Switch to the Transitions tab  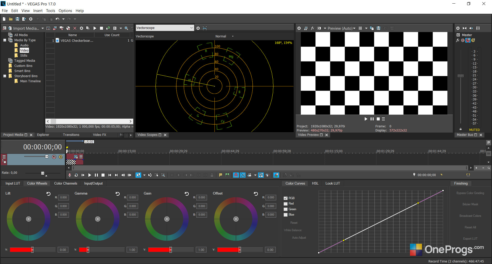(71, 135)
